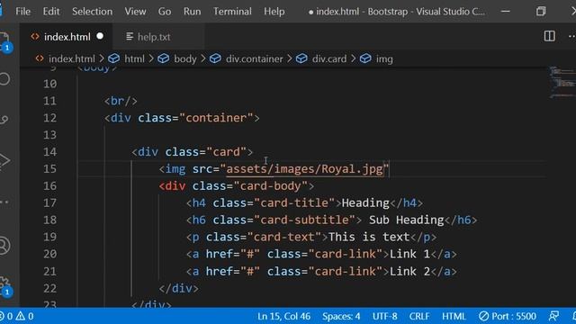Click the text "This is text"
576x324 pixels.
point(369,237)
